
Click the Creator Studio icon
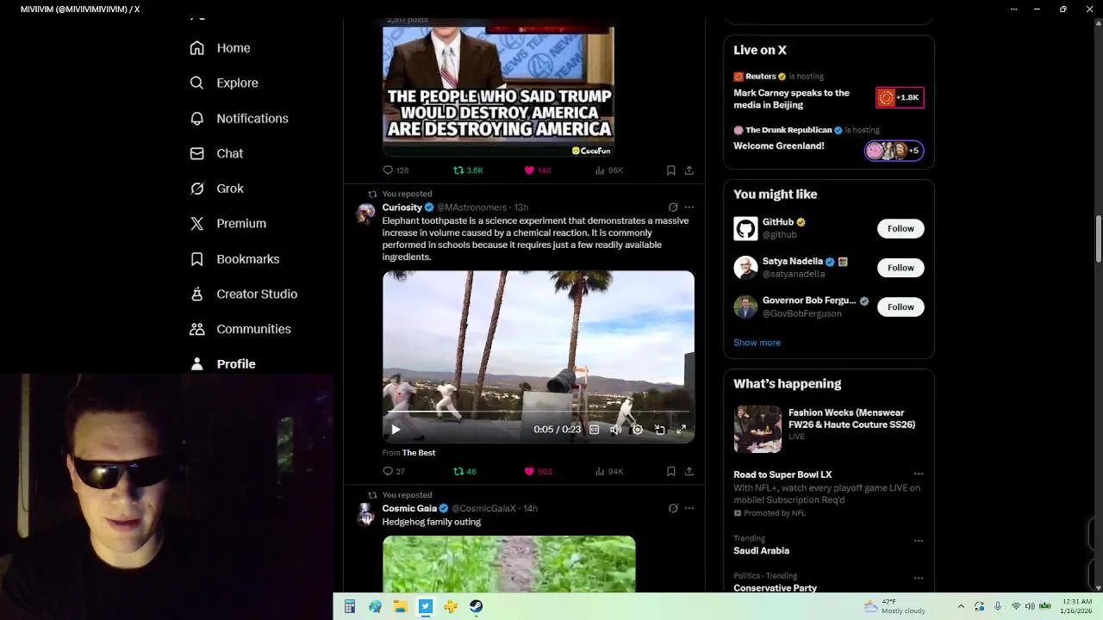click(x=197, y=294)
